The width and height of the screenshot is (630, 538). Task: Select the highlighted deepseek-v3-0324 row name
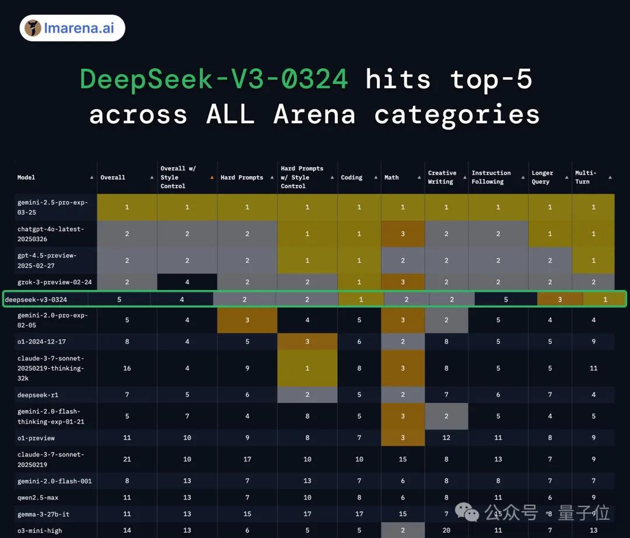click(x=36, y=299)
